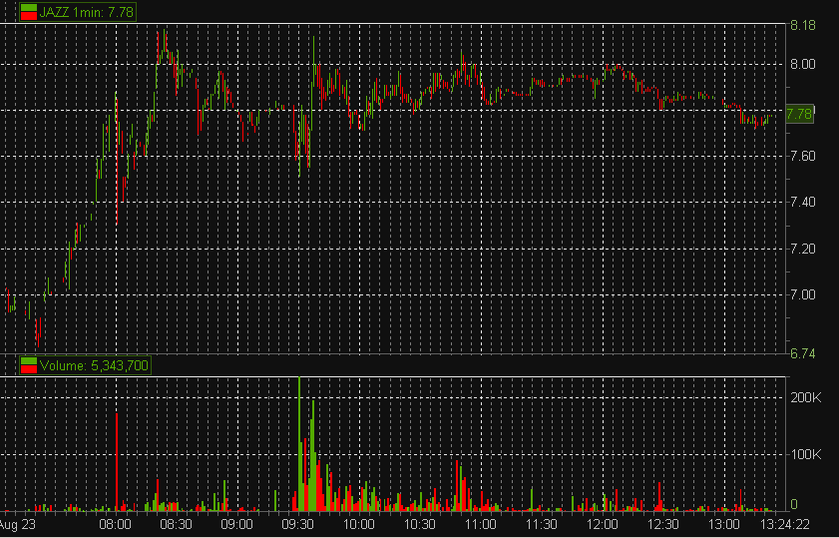The width and height of the screenshot is (839, 538).
Task: Click the 7.00 price axis label
Action: pyautogui.click(x=803, y=294)
